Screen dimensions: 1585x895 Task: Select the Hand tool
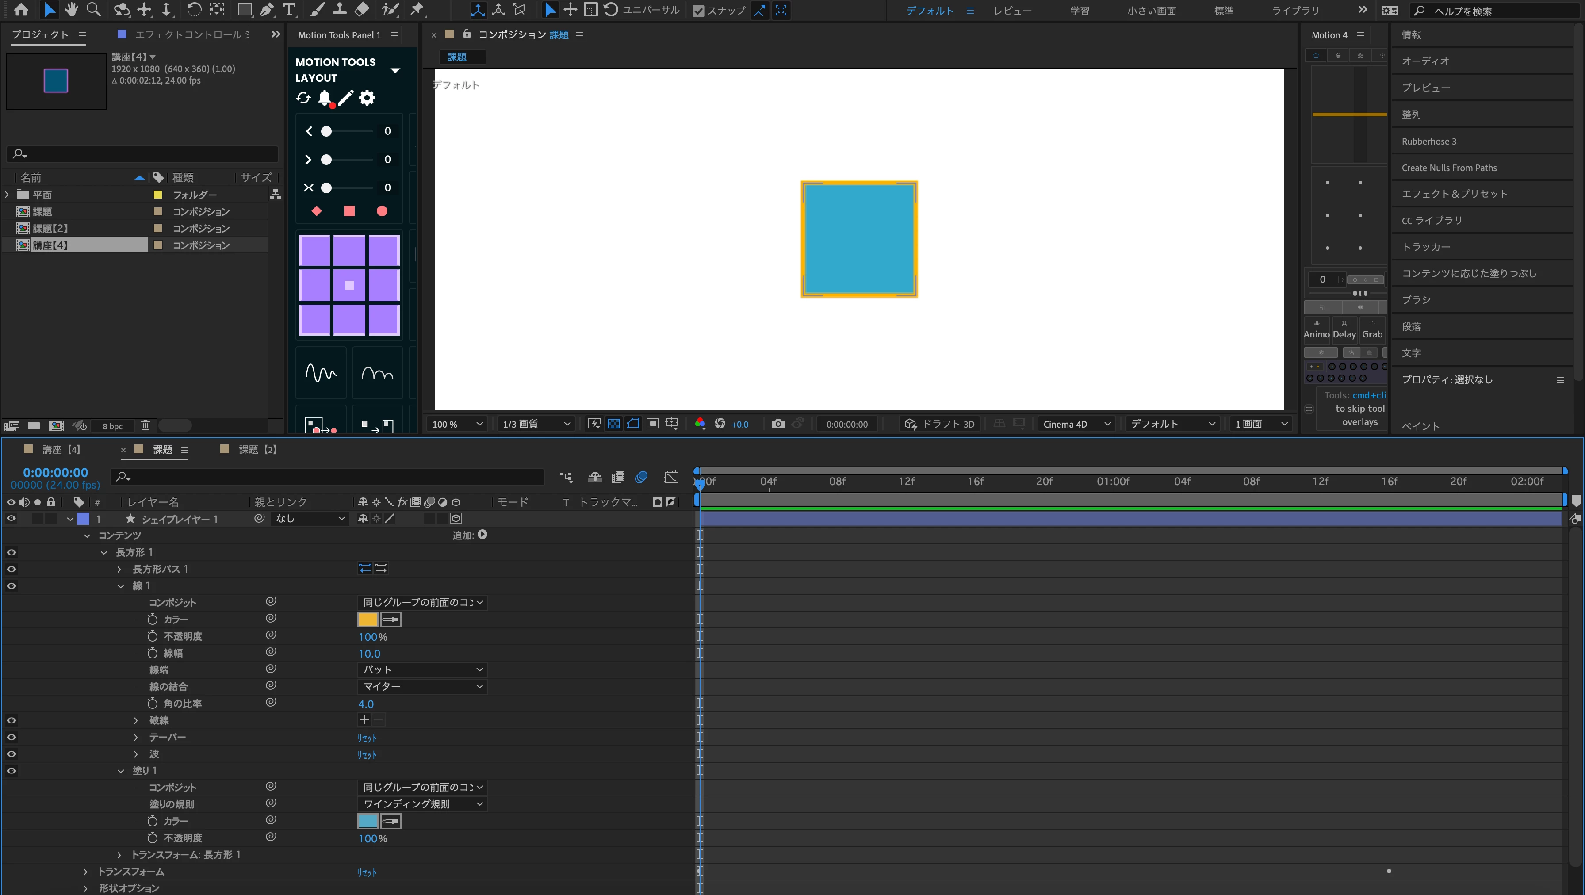point(71,10)
